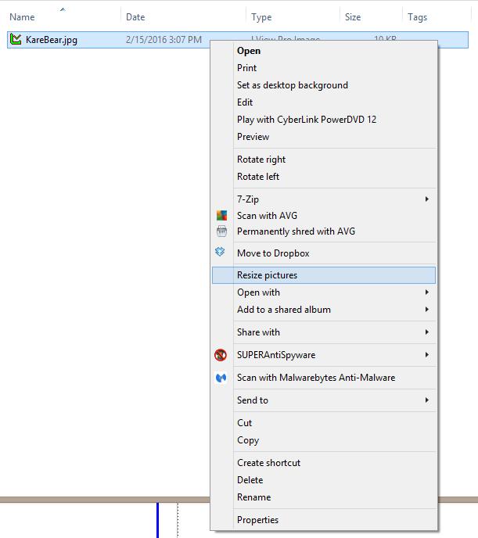Click the Malwarebytes icon in the menu
The width and height of the screenshot is (478, 538).
(221, 378)
